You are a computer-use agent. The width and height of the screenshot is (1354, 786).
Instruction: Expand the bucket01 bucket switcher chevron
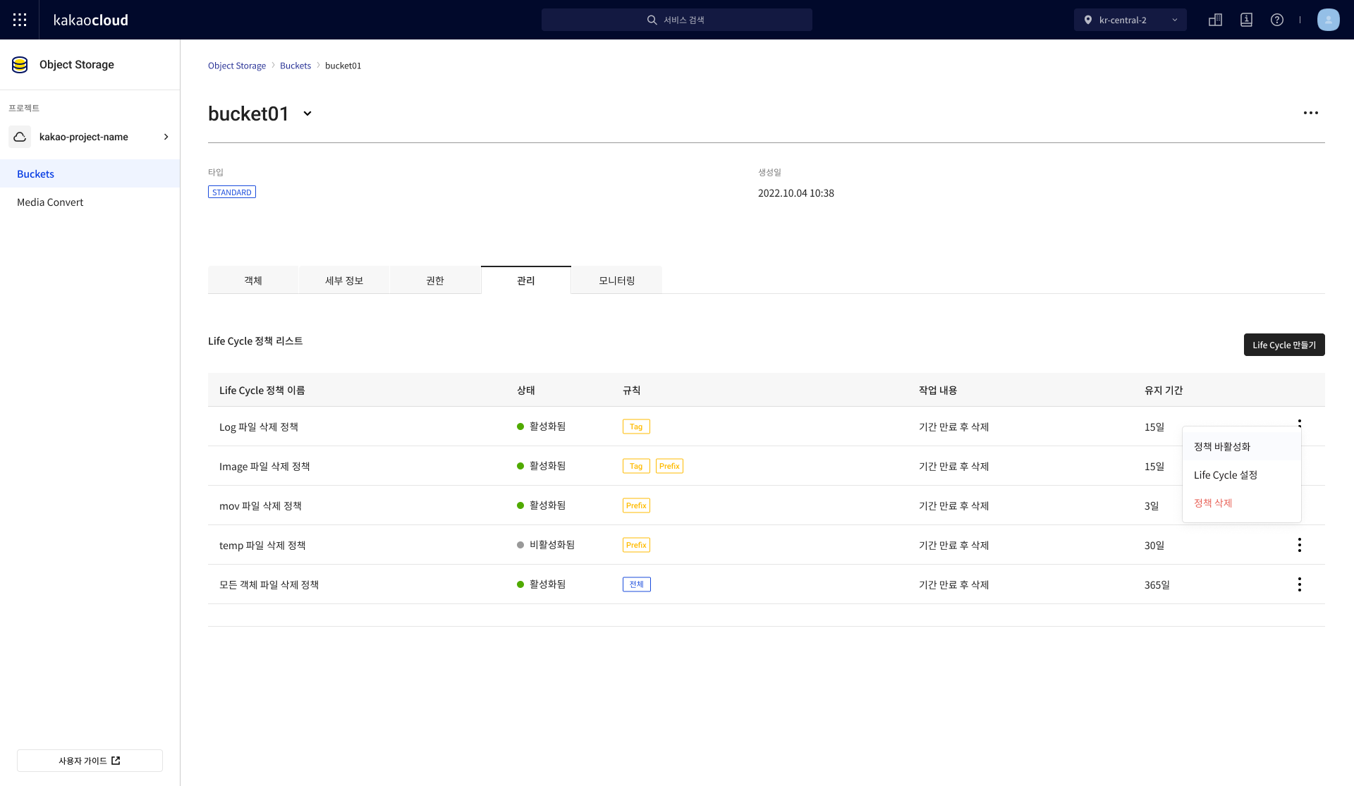click(307, 113)
